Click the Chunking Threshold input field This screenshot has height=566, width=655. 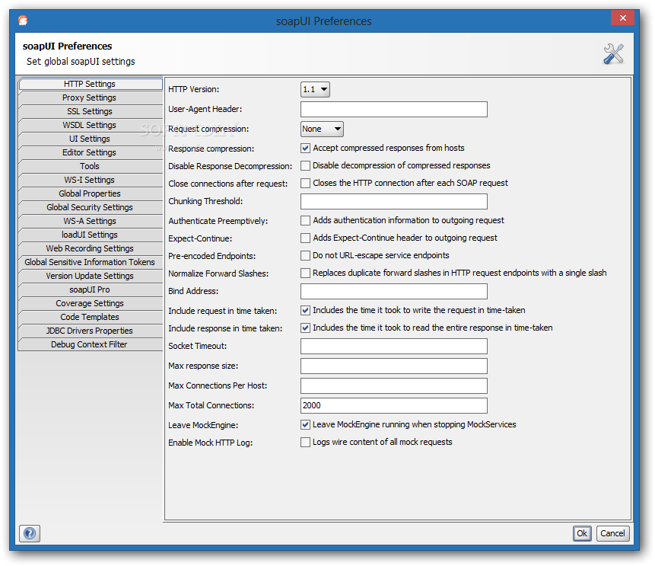coord(393,201)
